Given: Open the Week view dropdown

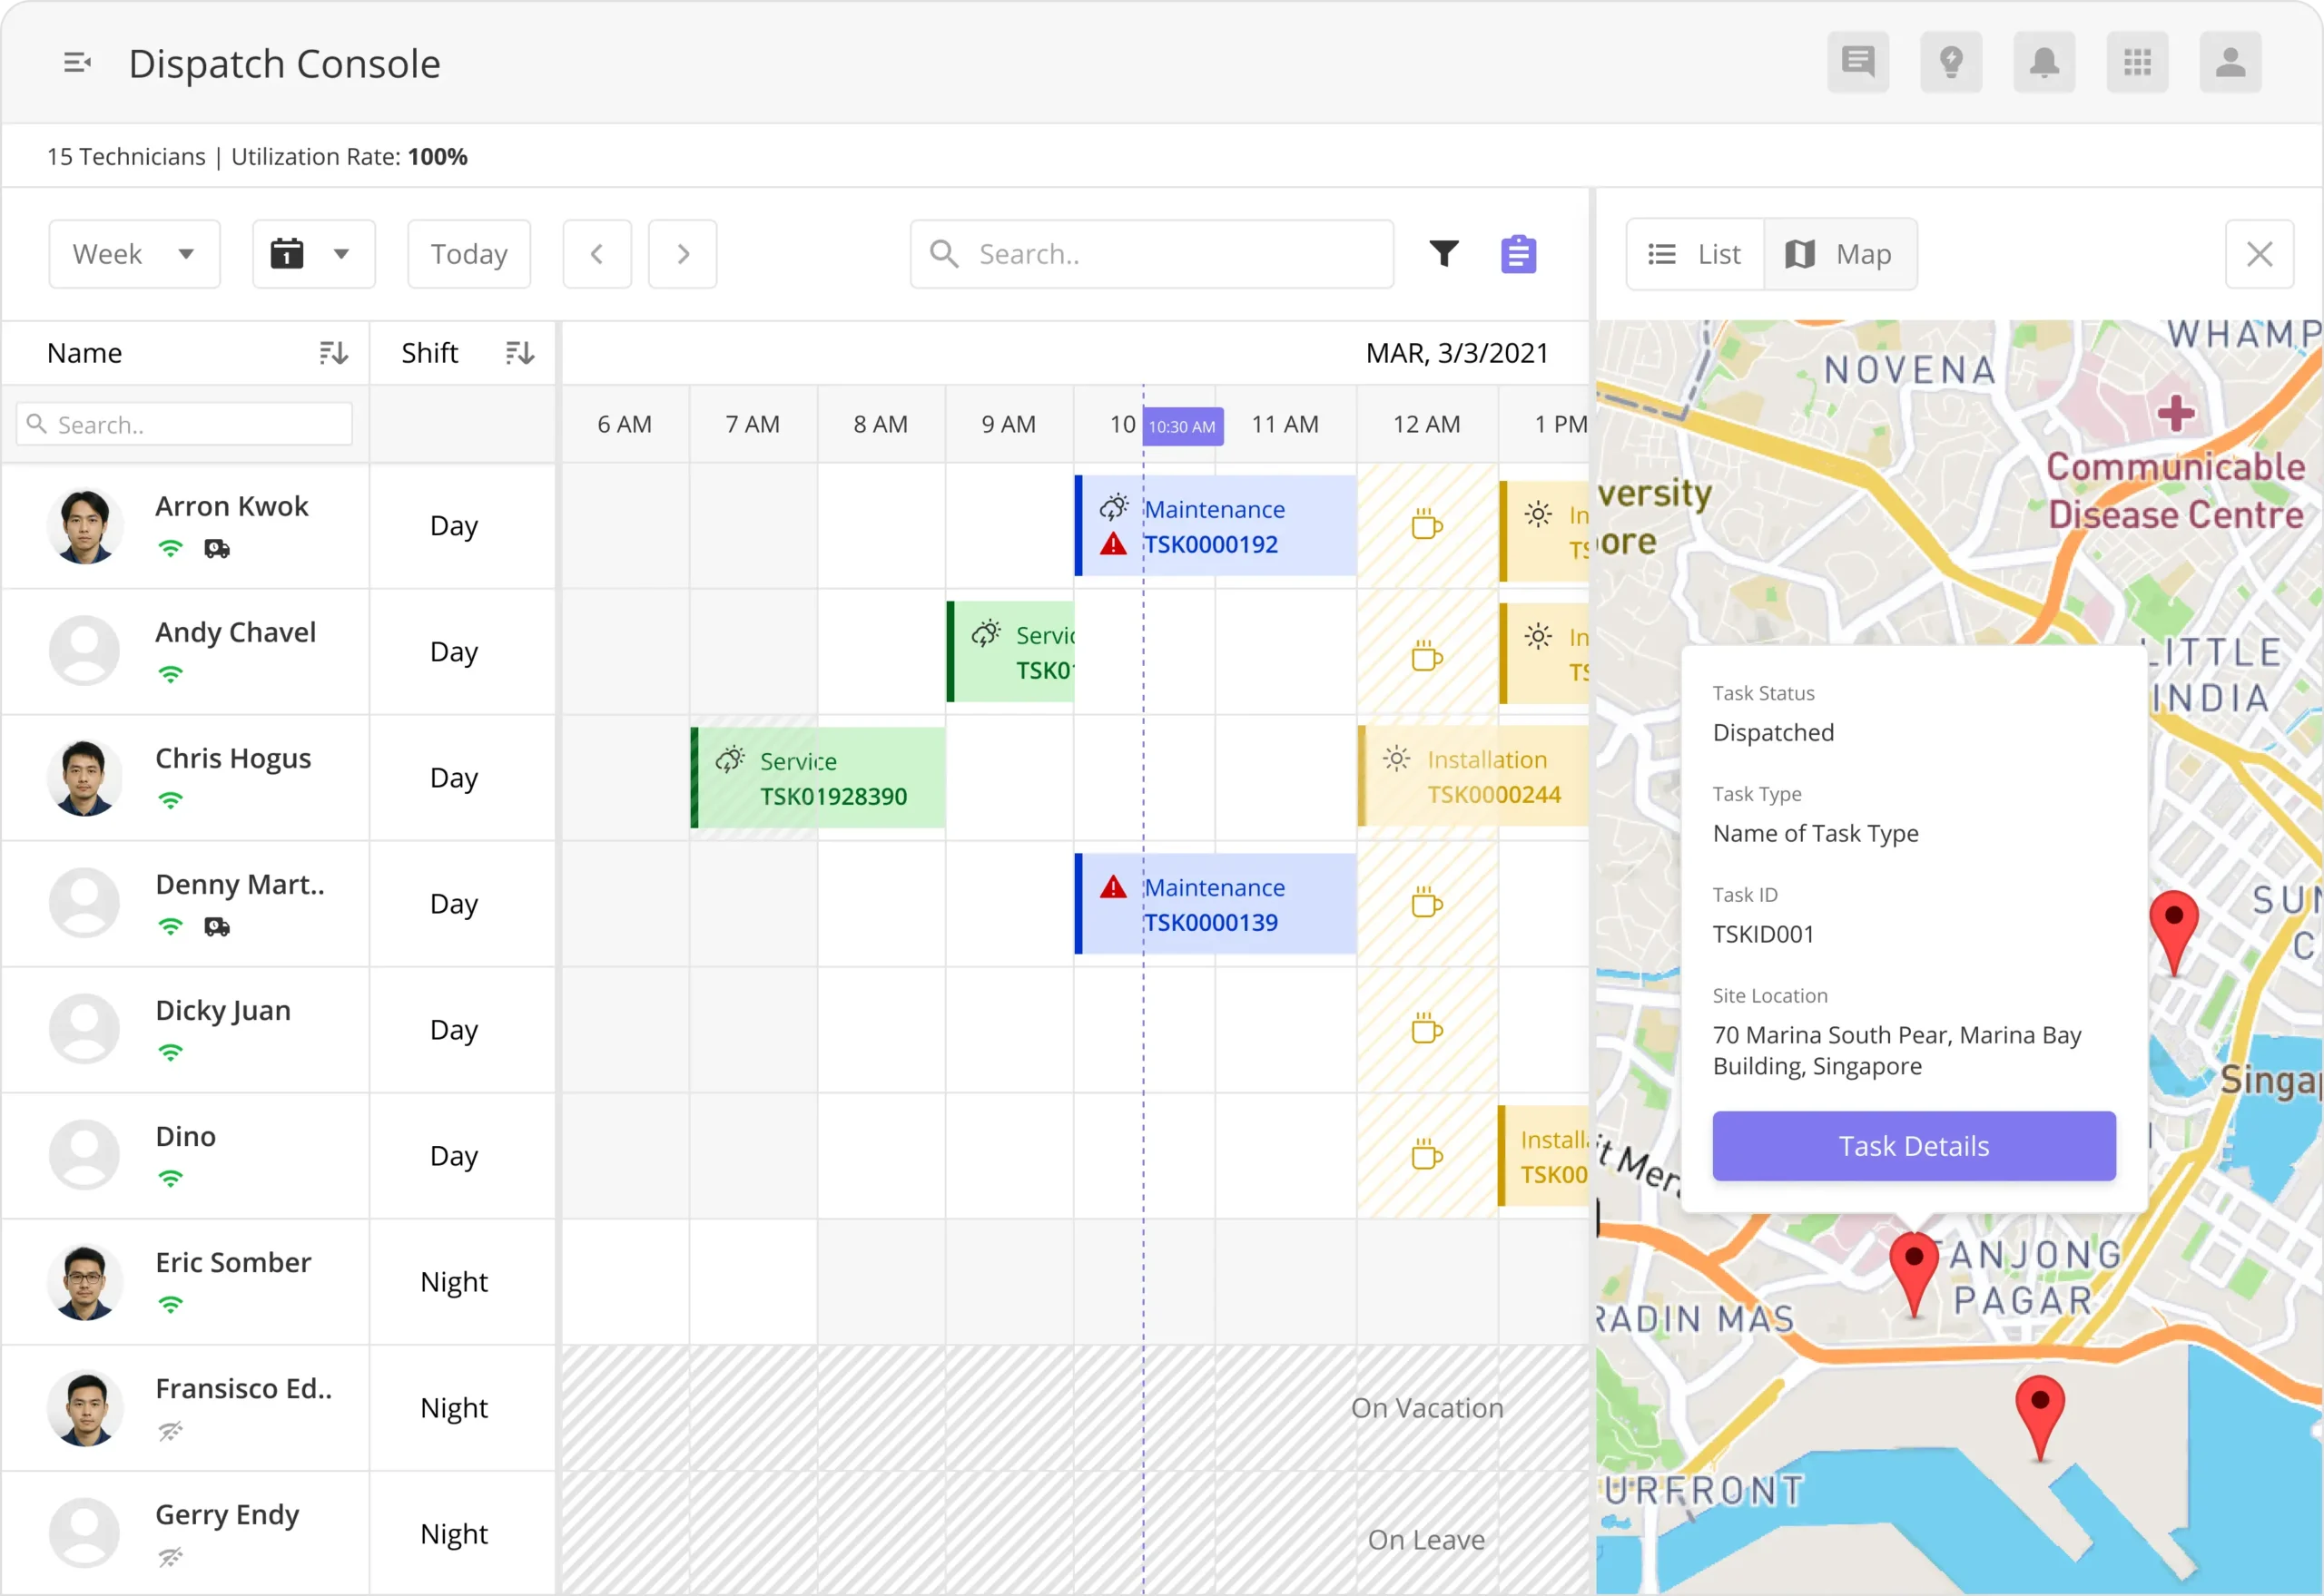Looking at the screenshot, I should click(134, 254).
